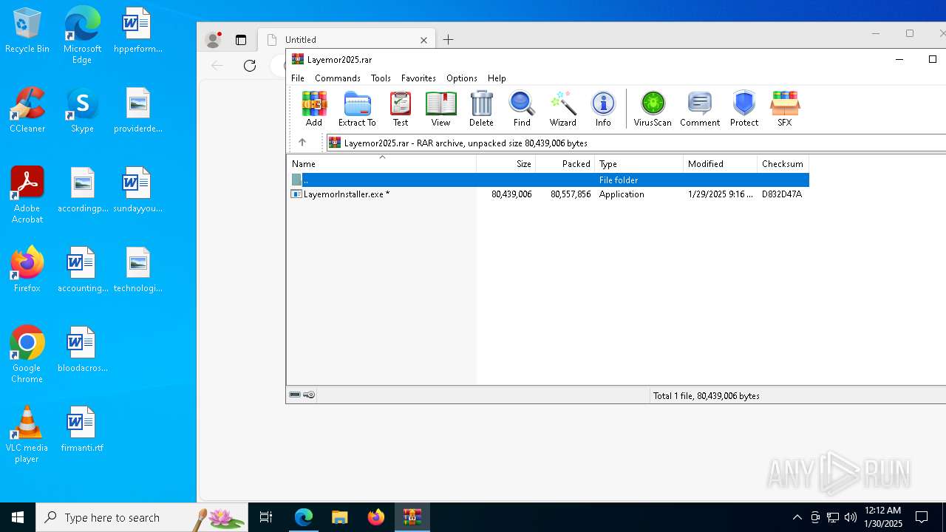
Task: Open WinRAR File menu
Action: [298, 78]
